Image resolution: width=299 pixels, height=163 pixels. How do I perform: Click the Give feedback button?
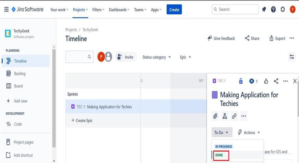221,38
